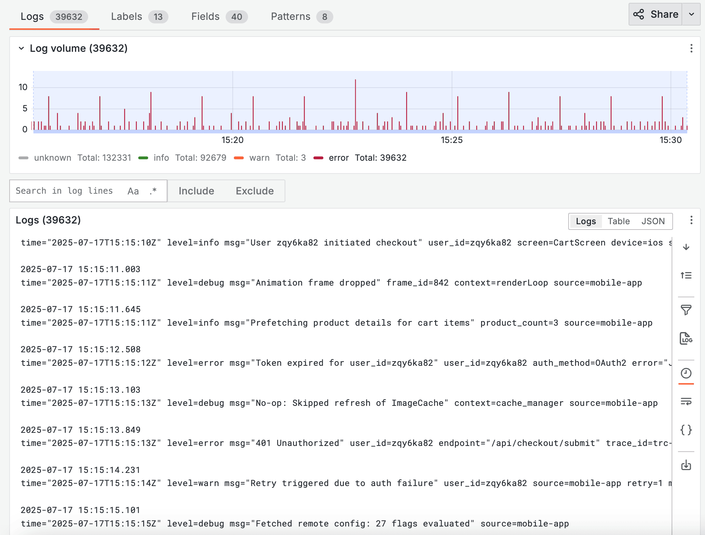Select the JSON view mode

[653, 221]
